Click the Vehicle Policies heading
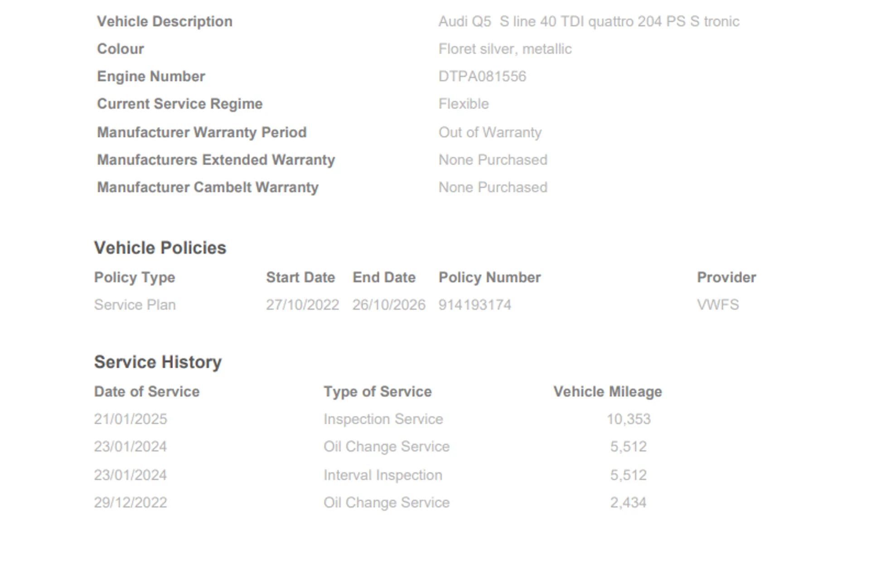Viewport: 870px width, 580px height. pyautogui.click(x=160, y=248)
